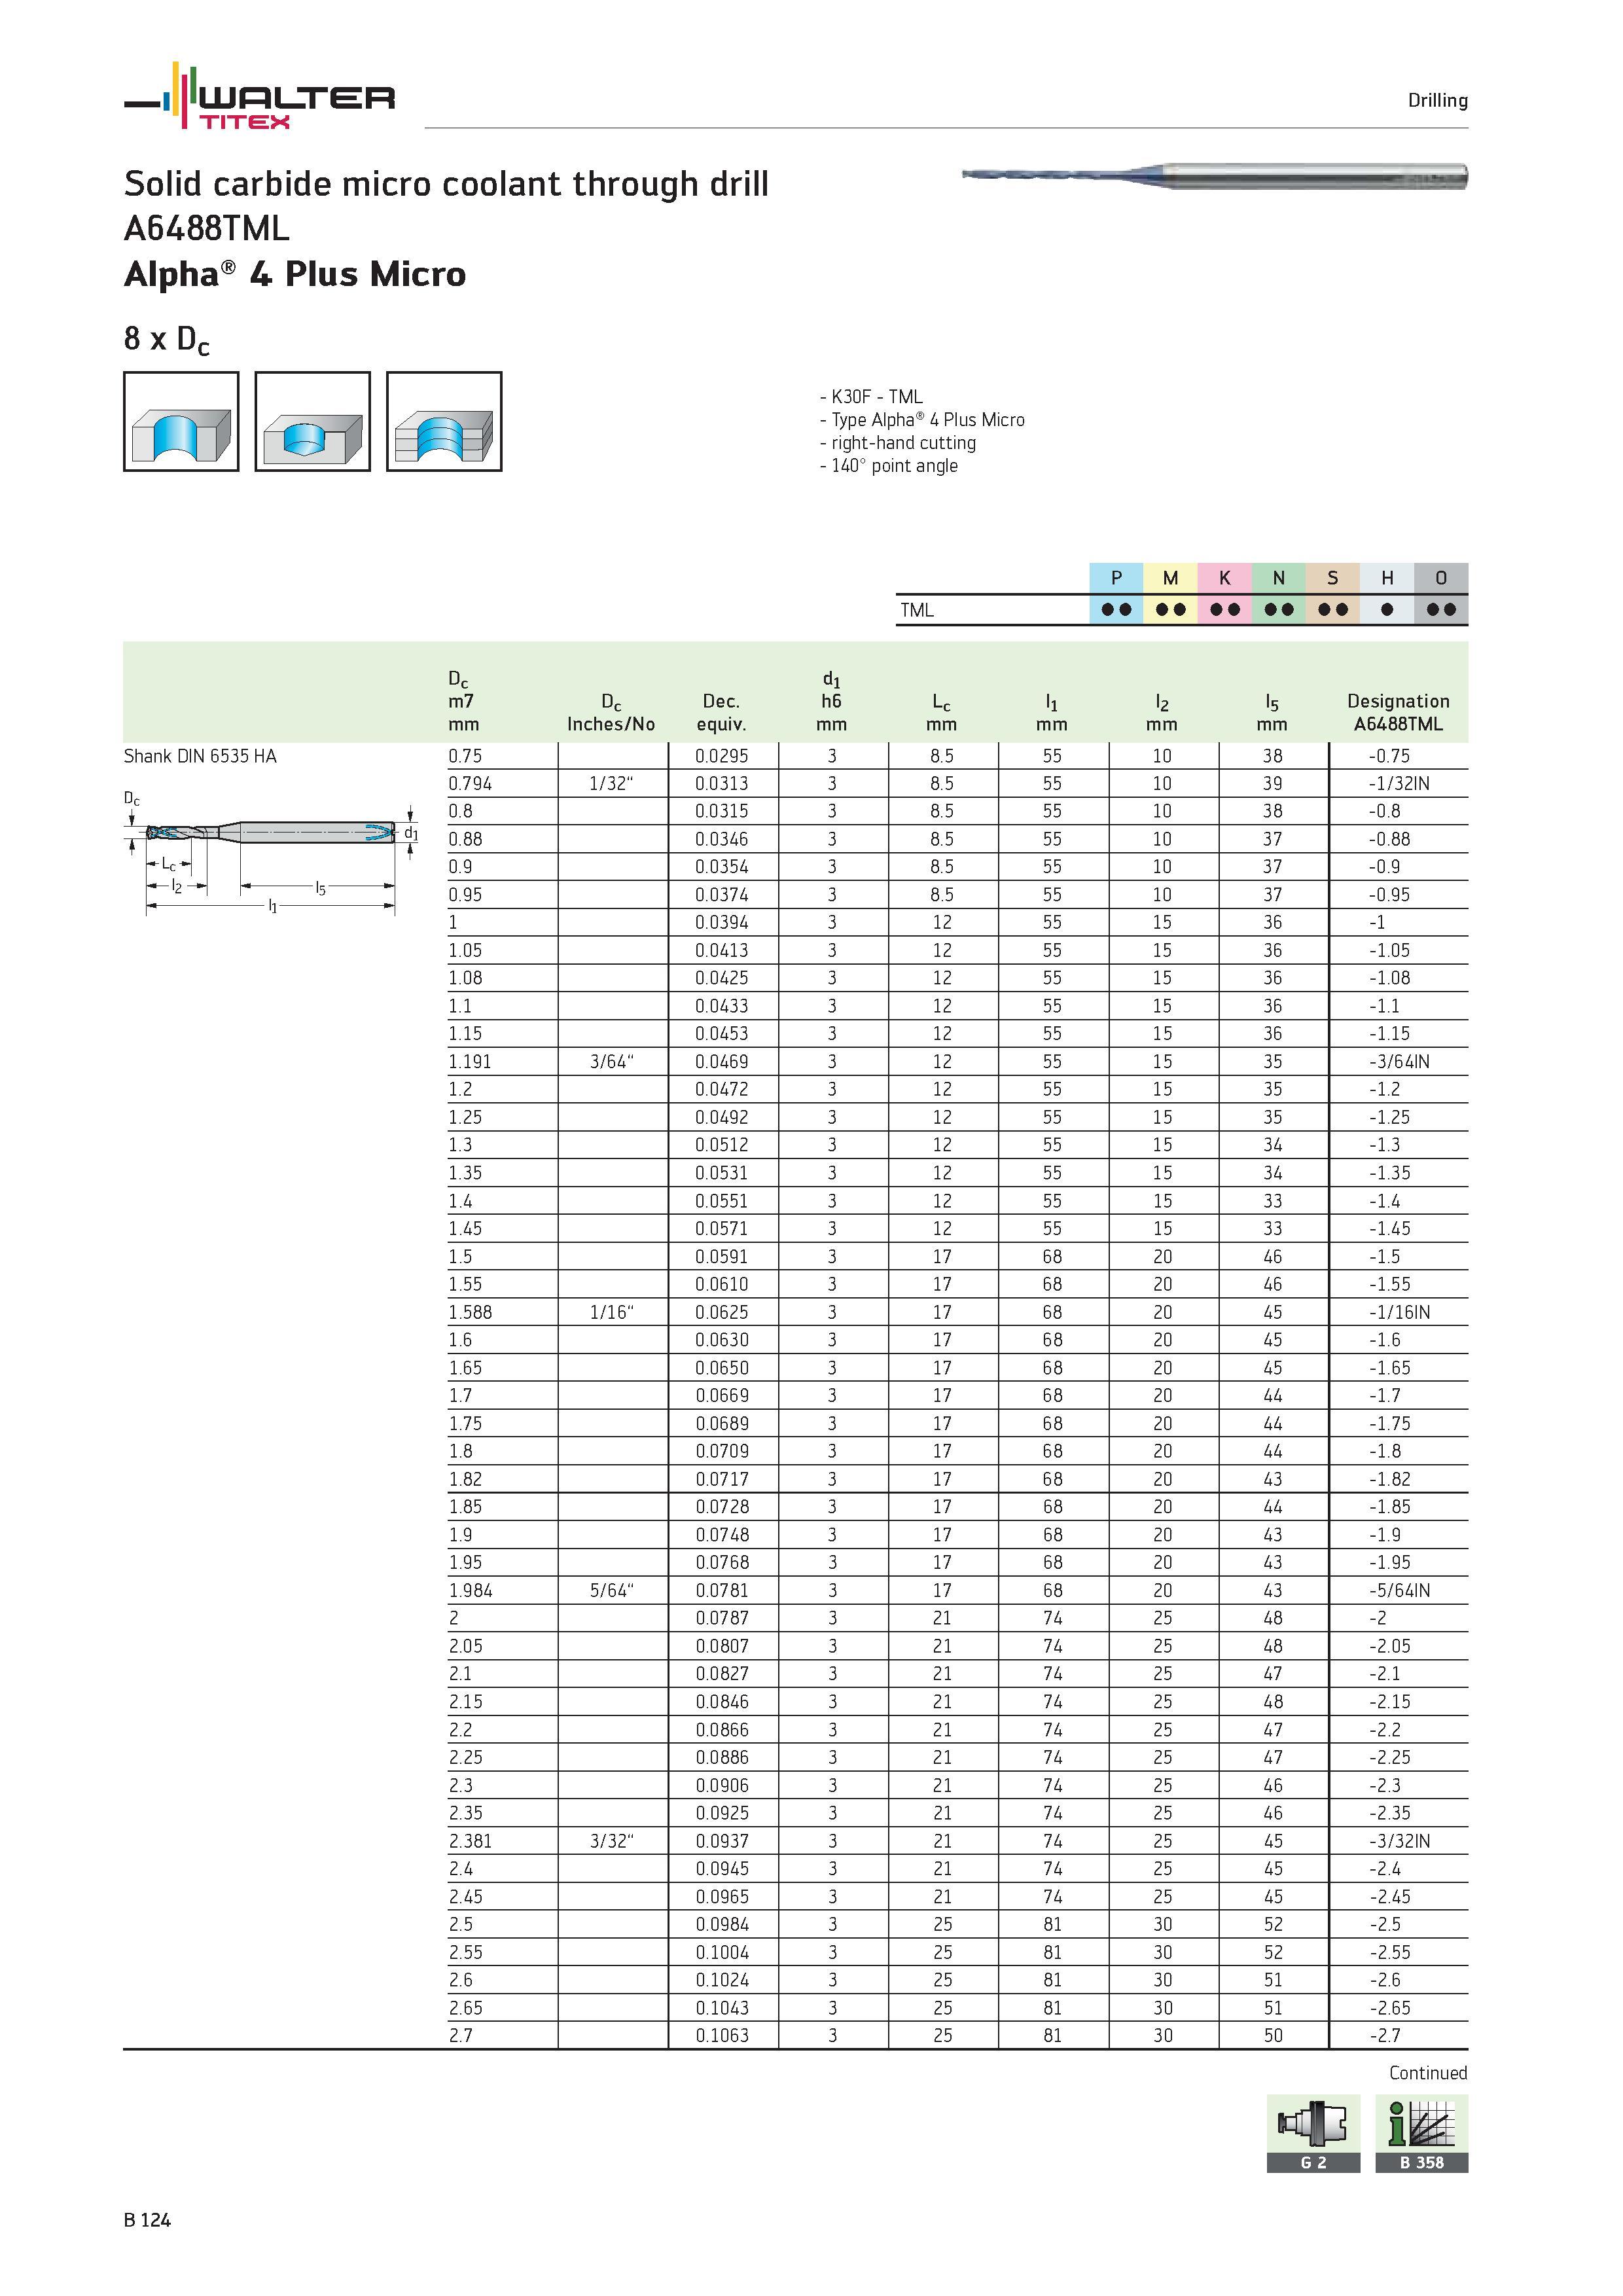Click the designation cell "-1.82"
This screenshot has height=2296, width=1623.
pyautogui.click(x=1389, y=1479)
